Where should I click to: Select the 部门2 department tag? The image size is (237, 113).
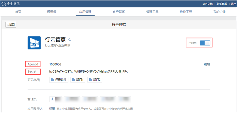point(95,80)
